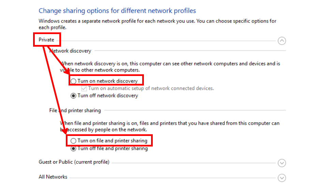Click the File and printer sharing section heading
The height and width of the screenshot is (184, 327).
(x=75, y=110)
